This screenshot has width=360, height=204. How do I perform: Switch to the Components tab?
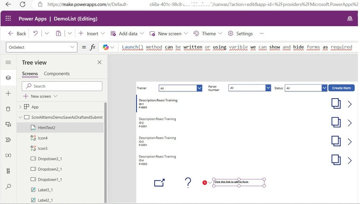tap(57, 74)
